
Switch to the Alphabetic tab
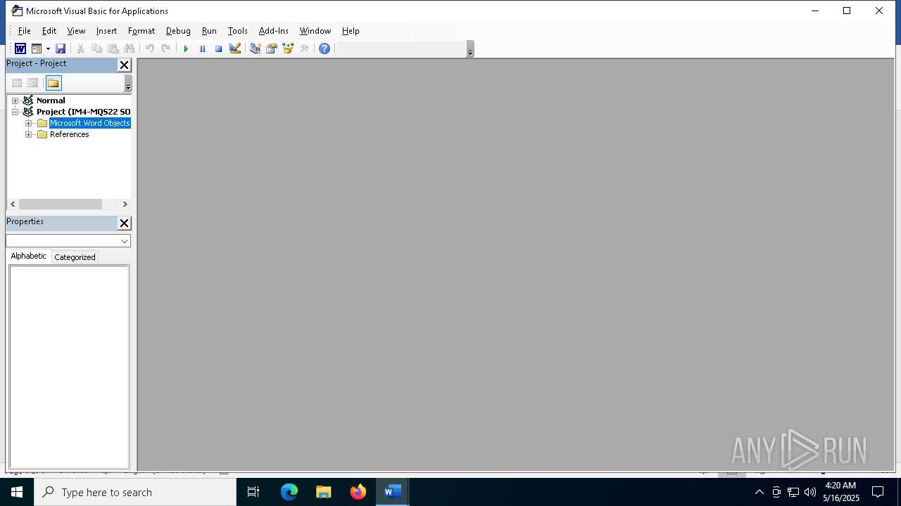[x=28, y=256]
